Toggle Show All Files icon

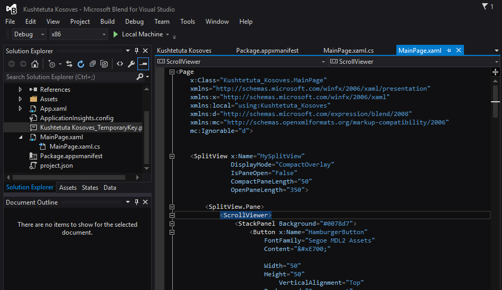point(104,64)
